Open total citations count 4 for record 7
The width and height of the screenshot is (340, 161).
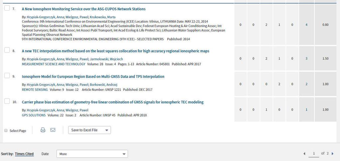click(306, 25)
